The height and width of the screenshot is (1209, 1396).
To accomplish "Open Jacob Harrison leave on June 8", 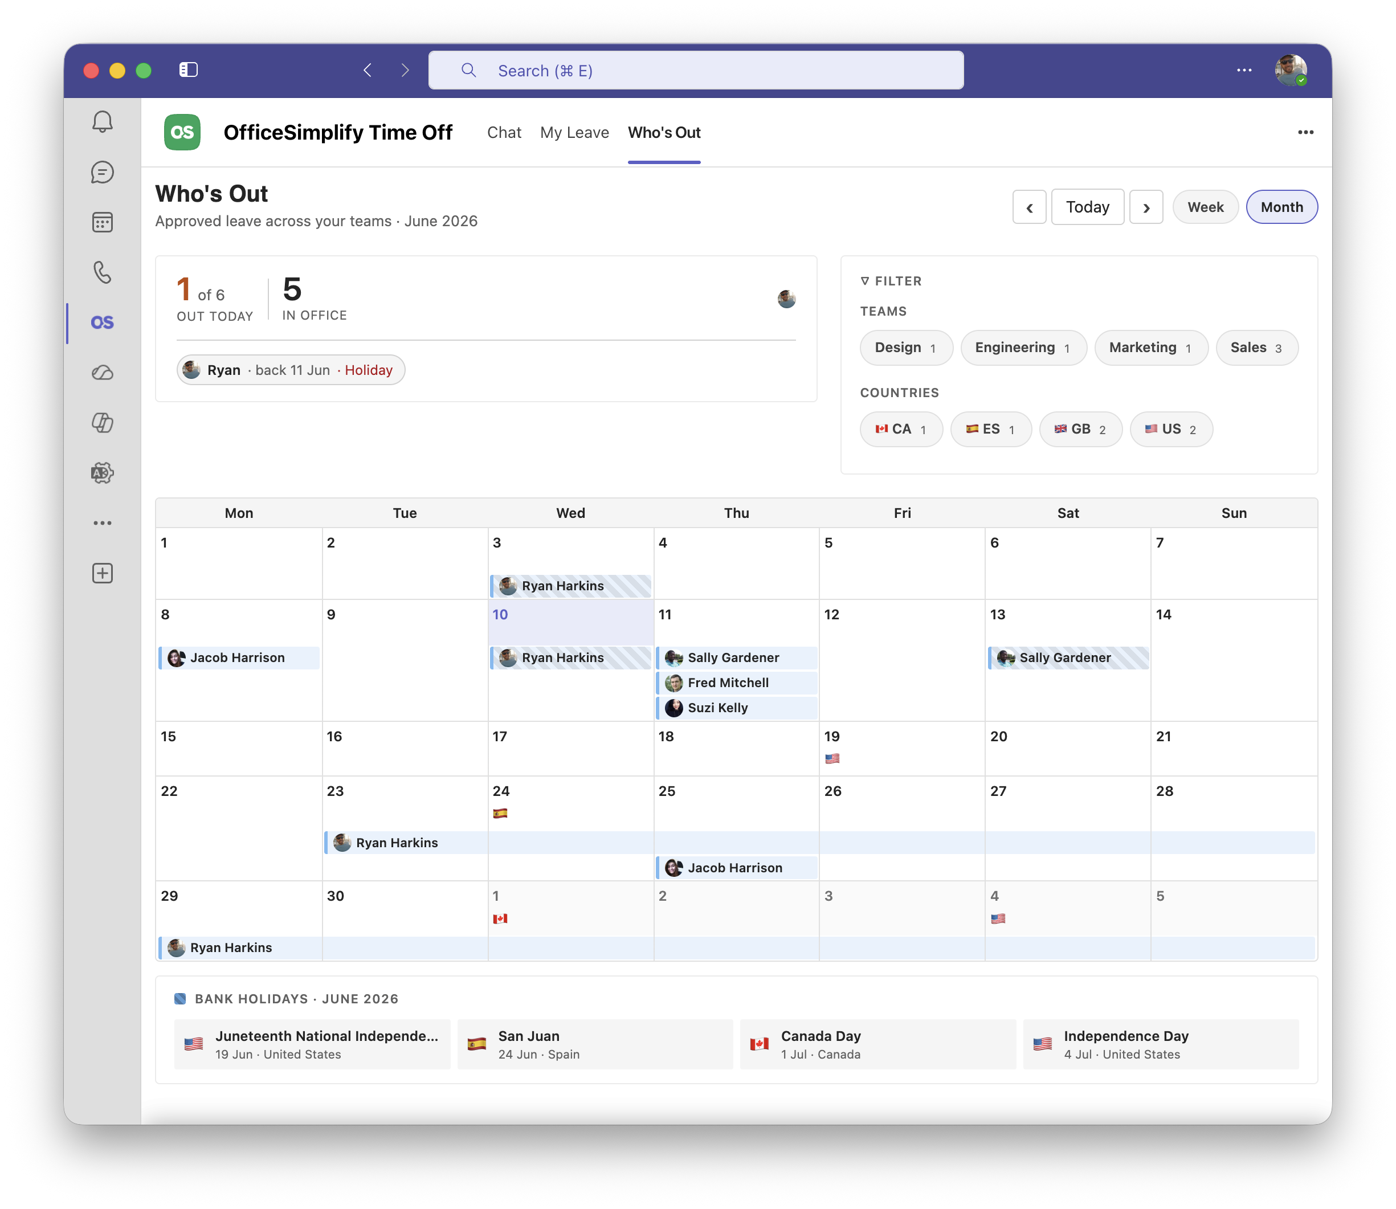I will coord(239,658).
